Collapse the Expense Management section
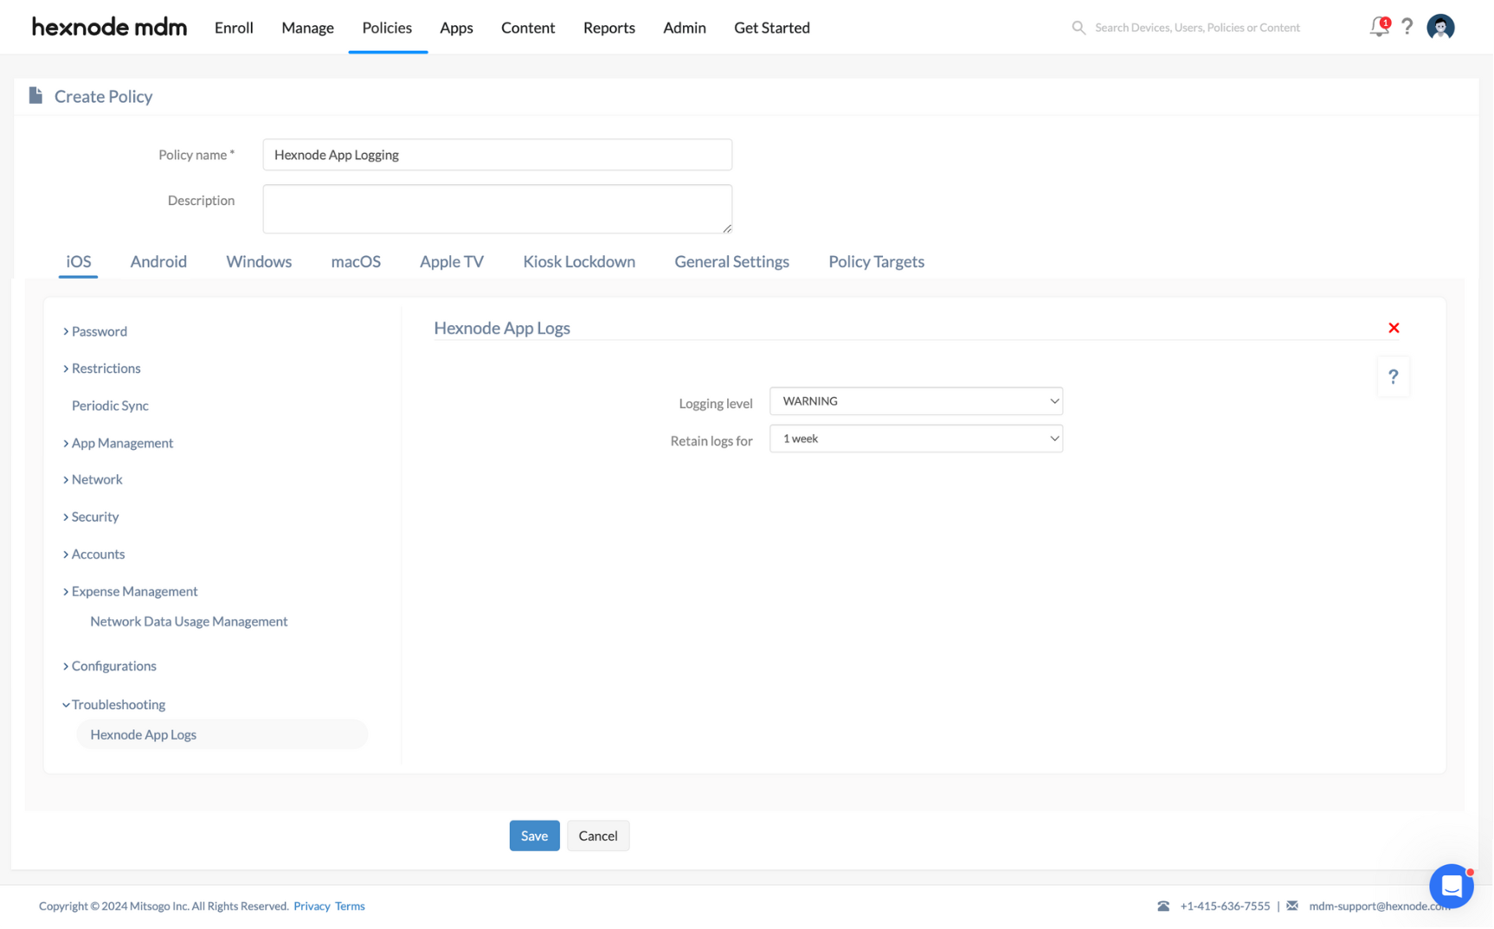This screenshot has width=1494, height=929. click(130, 592)
